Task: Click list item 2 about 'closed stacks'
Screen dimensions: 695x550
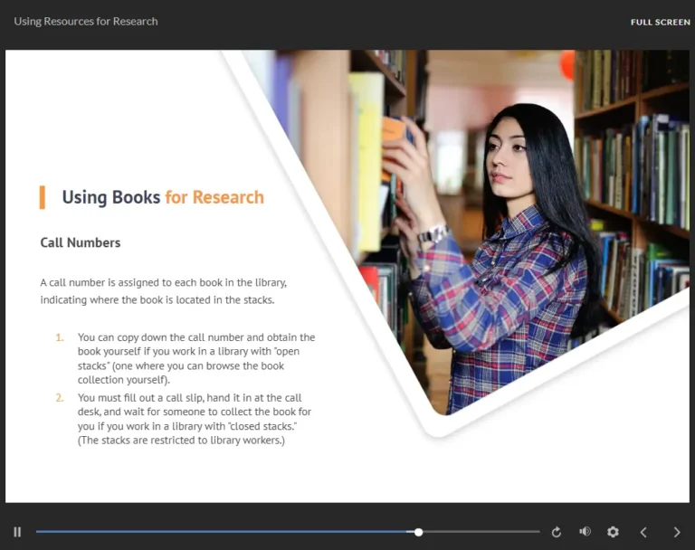Action: pos(195,419)
